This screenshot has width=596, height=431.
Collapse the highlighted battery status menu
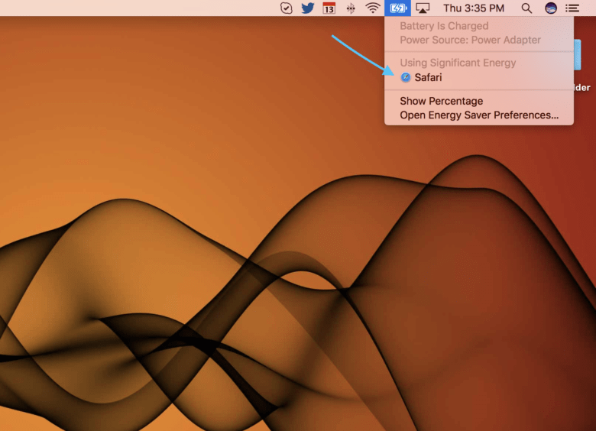pos(397,8)
